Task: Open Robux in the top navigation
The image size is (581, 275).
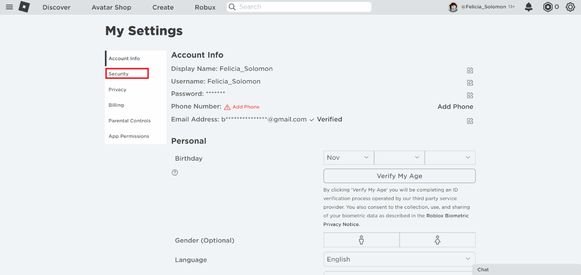Action: point(205,7)
